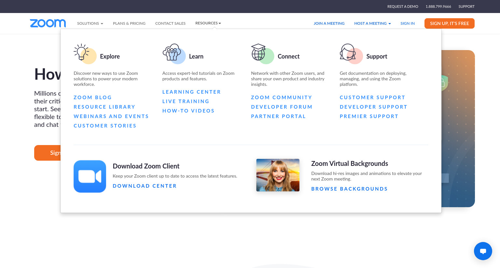Click the Sign Up, It's Free button
Viewport: 500px width, 268px height.
click(450, 23)
